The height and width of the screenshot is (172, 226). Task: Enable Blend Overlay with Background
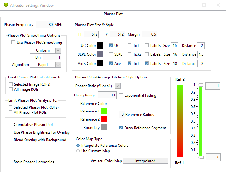[10, 140]
